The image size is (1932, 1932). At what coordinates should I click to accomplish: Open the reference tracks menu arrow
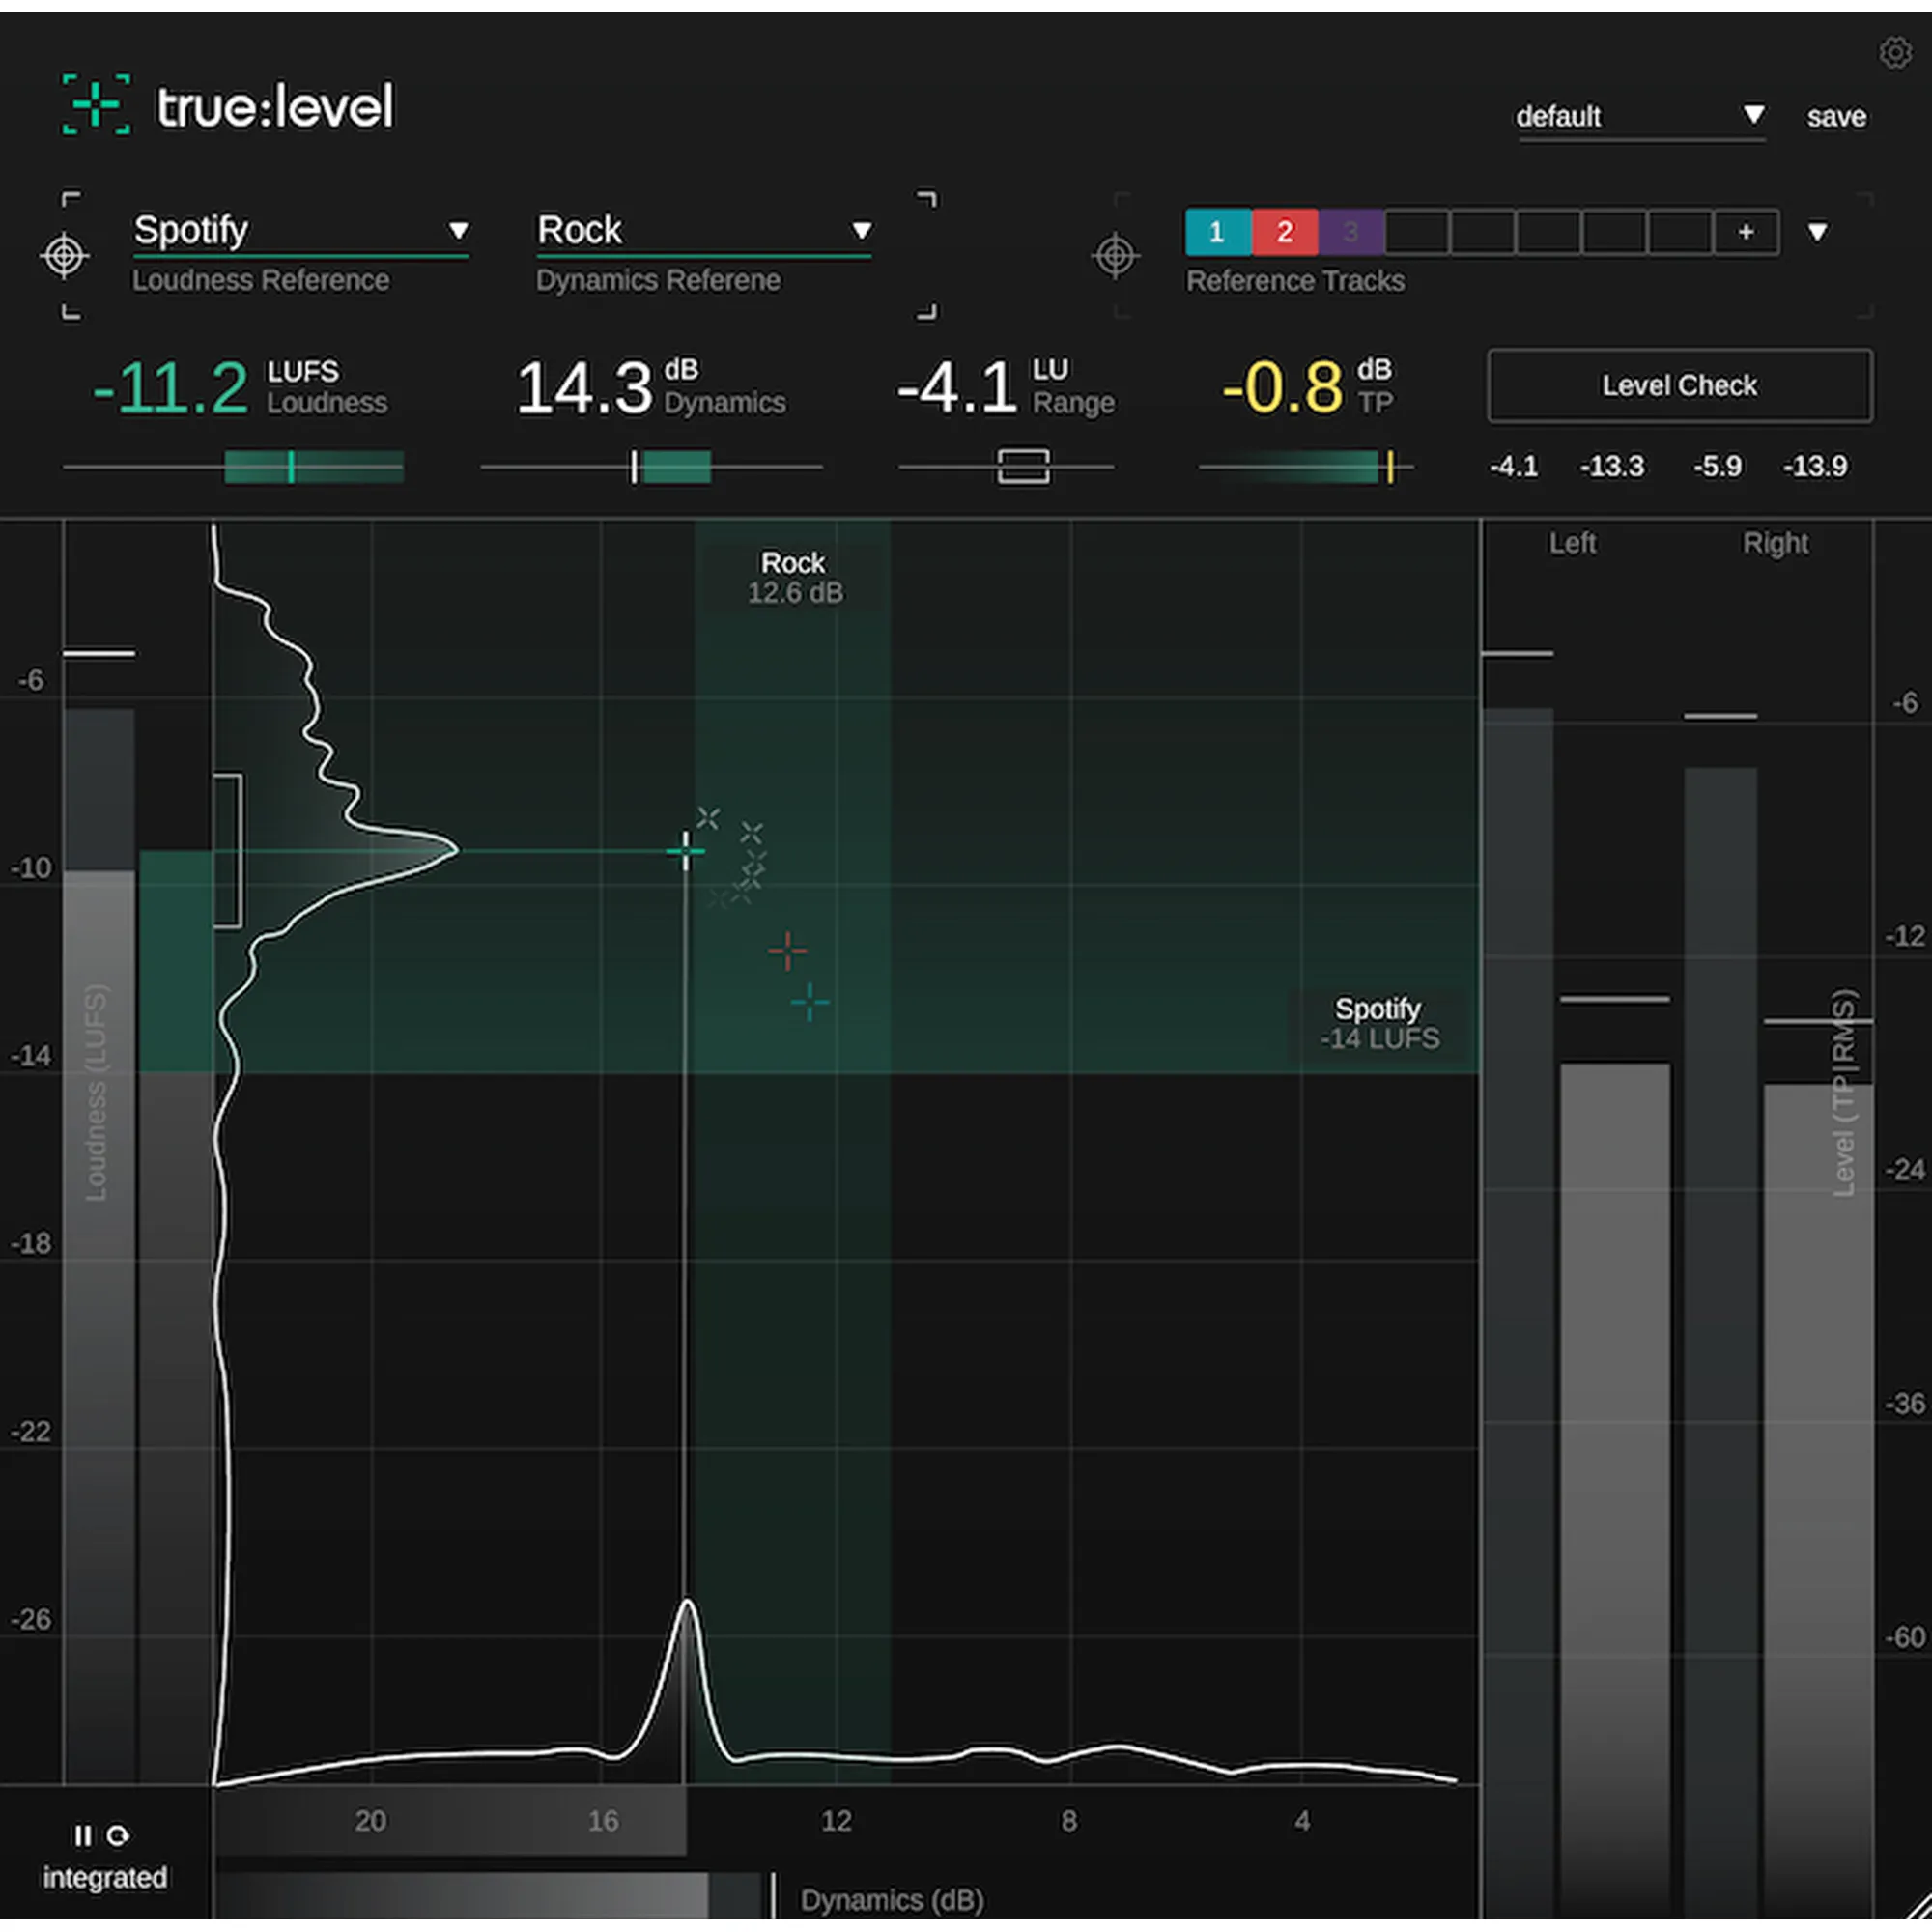pos(1817,233)
